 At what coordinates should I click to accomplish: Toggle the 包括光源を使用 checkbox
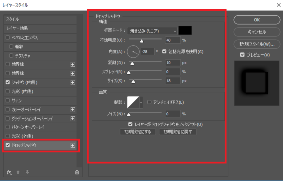(164, 52)
